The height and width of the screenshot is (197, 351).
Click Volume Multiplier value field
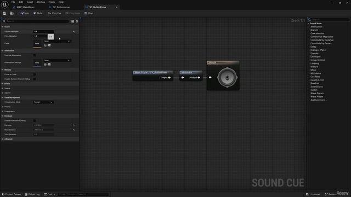pos(43,32)
